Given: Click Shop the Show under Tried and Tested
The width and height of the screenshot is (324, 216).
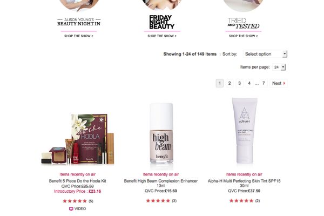Looking at the screenshot, I should (x=244, y=36).
